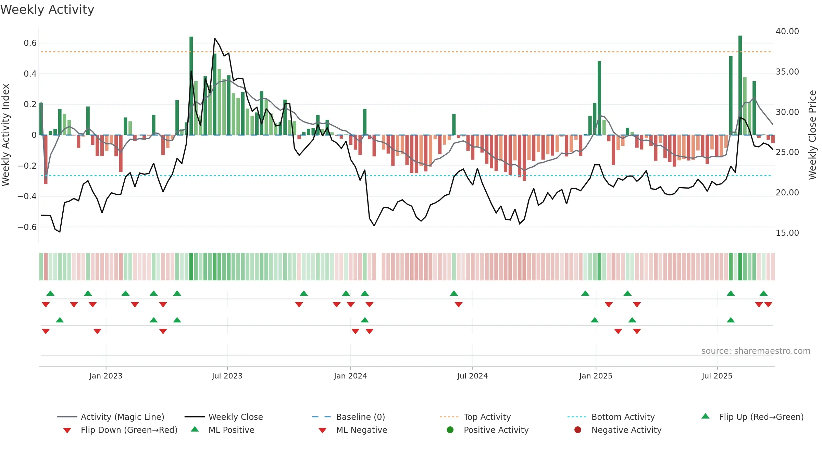Click the lone green bar before Jul 2024

click(454, 125)
